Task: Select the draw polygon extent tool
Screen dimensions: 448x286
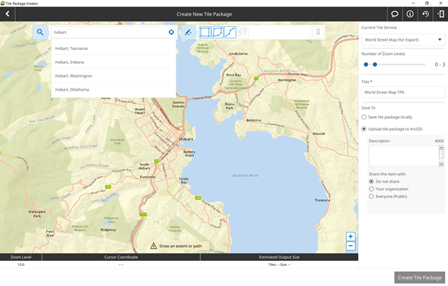Action: point(217,32)
